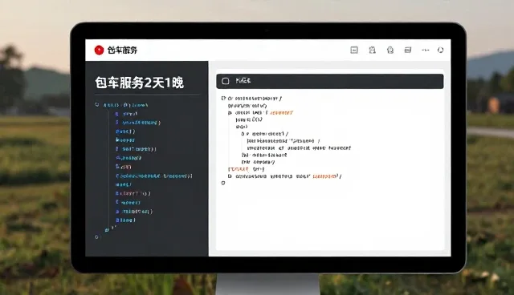Open the document icon in header toolbar
Screen dimensions: 514x295
point(372,50)
